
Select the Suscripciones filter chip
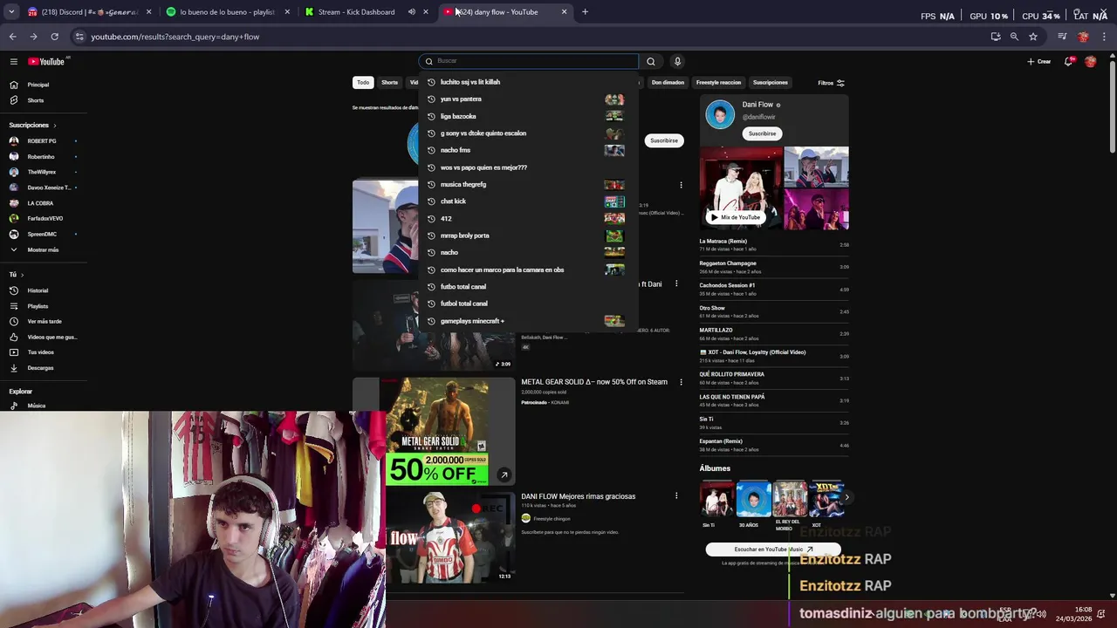coord(771,83)
